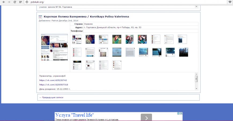Open the vk.com/id200507318 link
The image size is (233, 121).
tap(54, 85)
